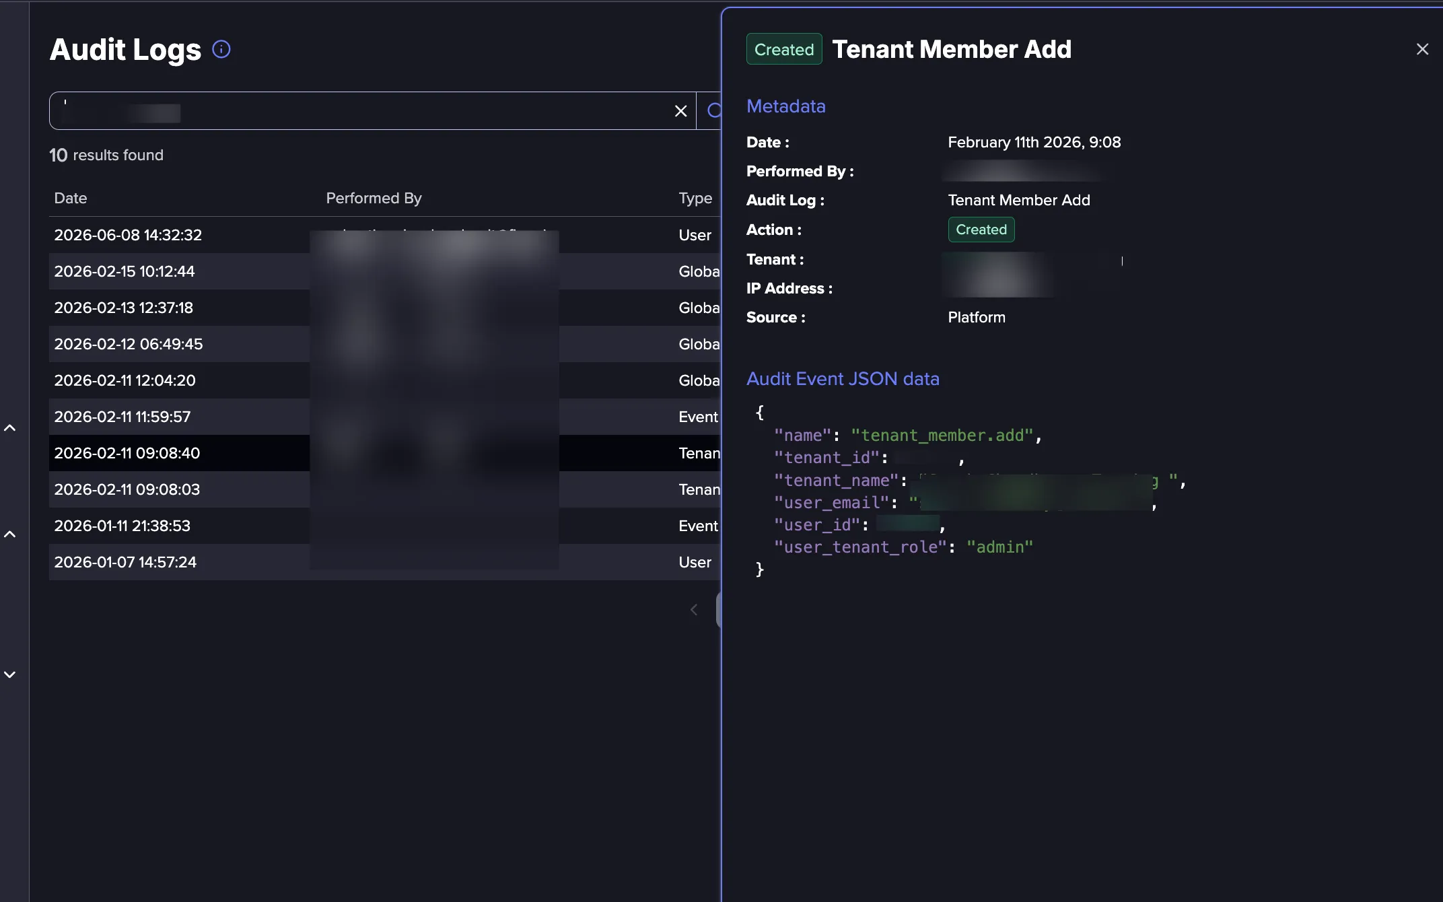Screen dimensions: 1443x902
Task: Click the Created badge in panel title
Action: point(784,49)
